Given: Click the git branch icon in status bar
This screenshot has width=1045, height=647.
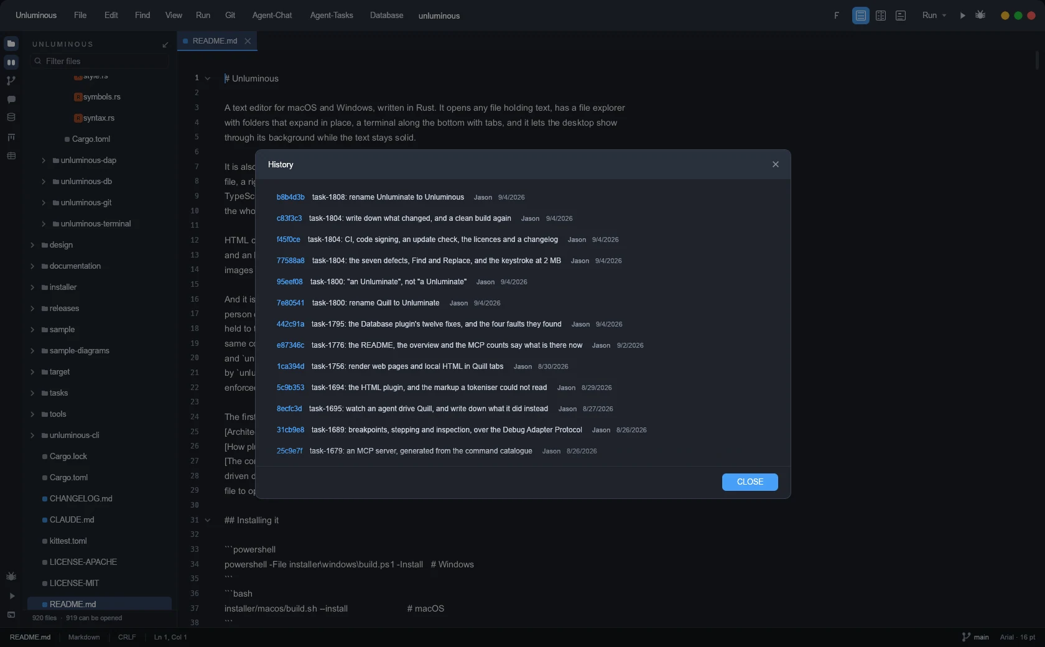Looking at the screenshot, I should pyautogui.click(x=966, y=637).
